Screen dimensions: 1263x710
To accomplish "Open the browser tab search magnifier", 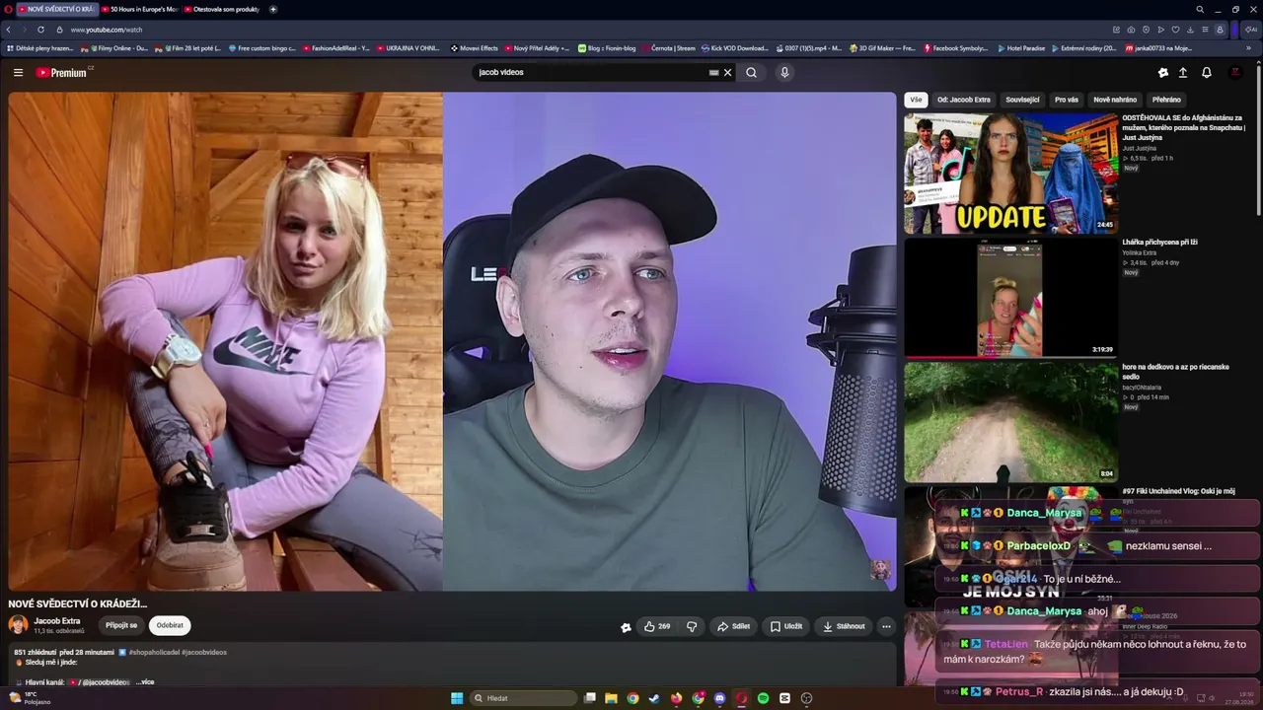I will (1200, 9).
